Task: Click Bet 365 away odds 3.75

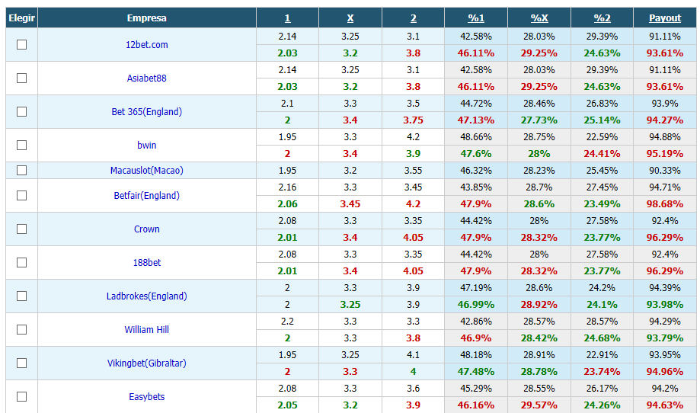Action: (x=414, y=120)
